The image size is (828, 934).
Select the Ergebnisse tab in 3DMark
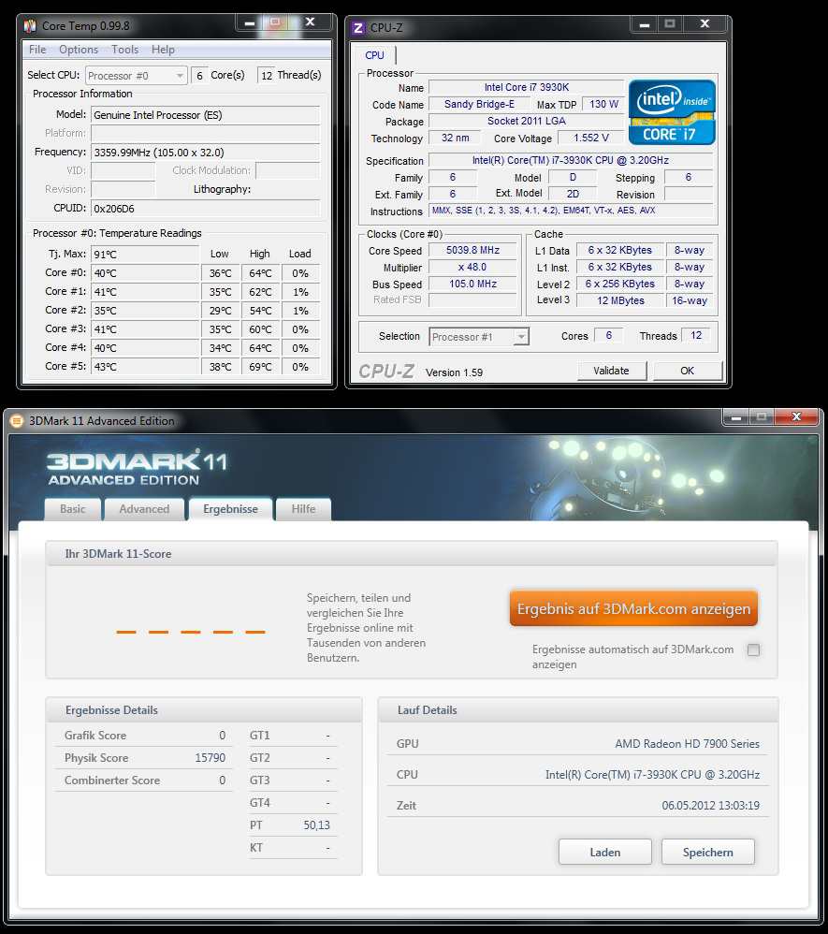click(x=230, y=509)
